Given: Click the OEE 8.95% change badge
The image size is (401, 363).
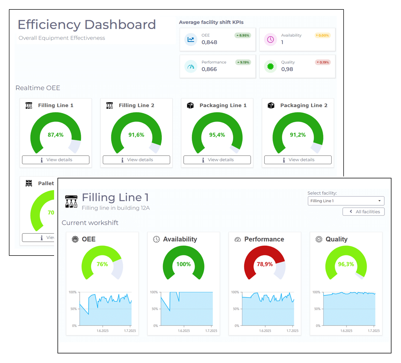Looking at the screenshot, I should 243,35.
